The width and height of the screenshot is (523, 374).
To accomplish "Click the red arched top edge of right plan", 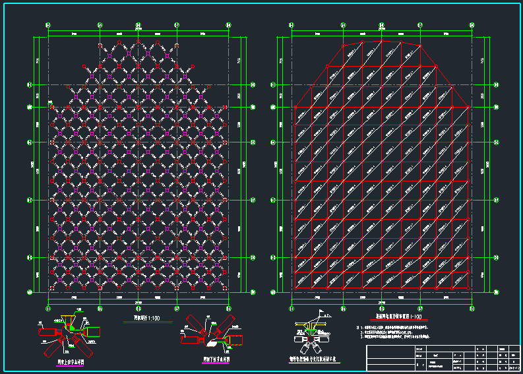I will point(382,42).
